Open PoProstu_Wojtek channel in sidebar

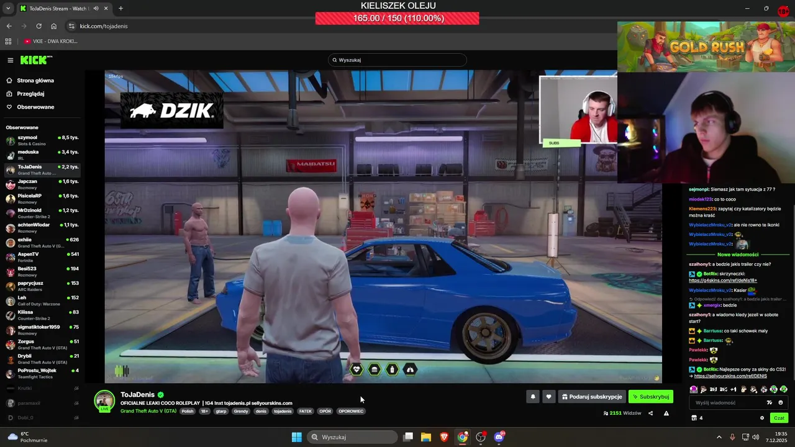pyautogui.click(x=42, y=373)
